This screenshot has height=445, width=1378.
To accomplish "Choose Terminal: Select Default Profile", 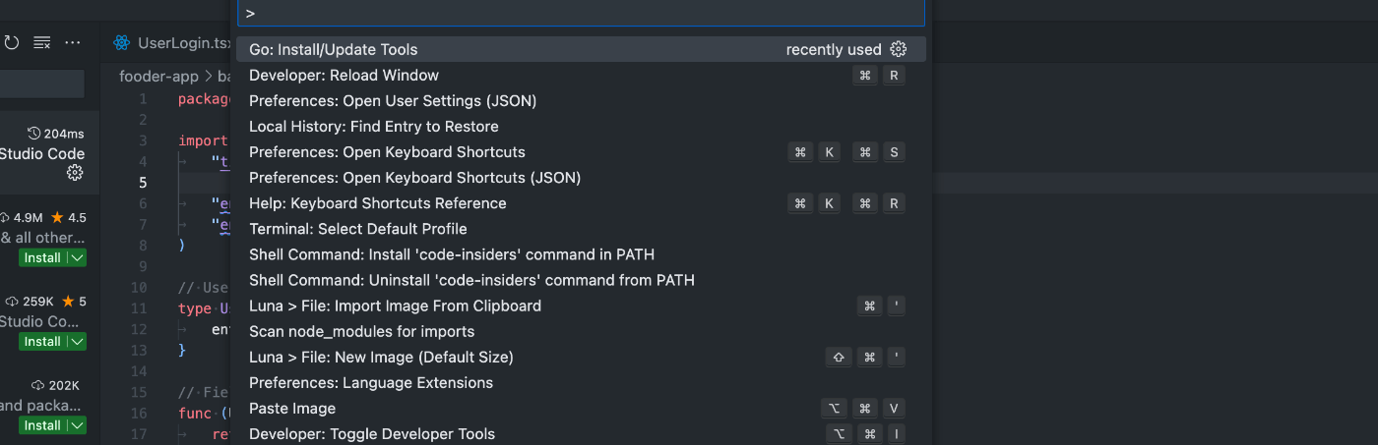I will 358,229.
